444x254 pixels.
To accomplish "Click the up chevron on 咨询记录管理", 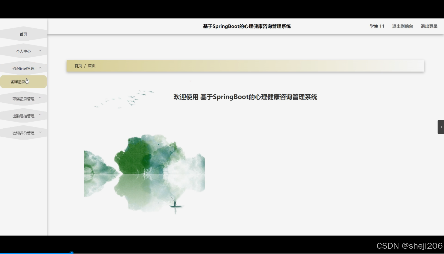I will click(40, 68).
